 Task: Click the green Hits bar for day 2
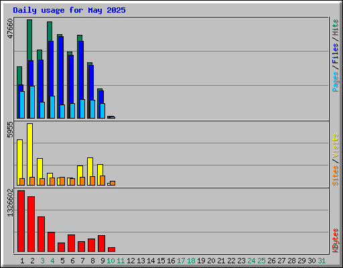tap(29, 40)
